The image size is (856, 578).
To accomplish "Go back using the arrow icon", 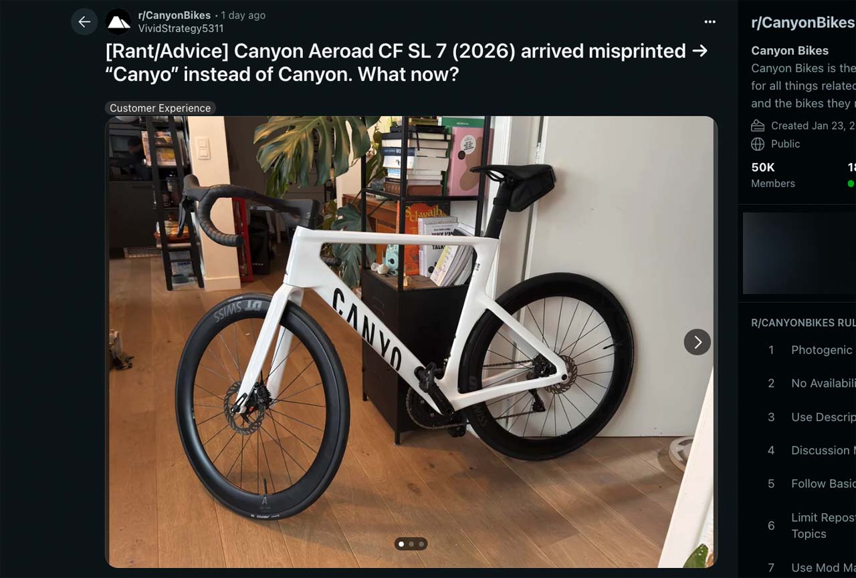I will (84, 21).
